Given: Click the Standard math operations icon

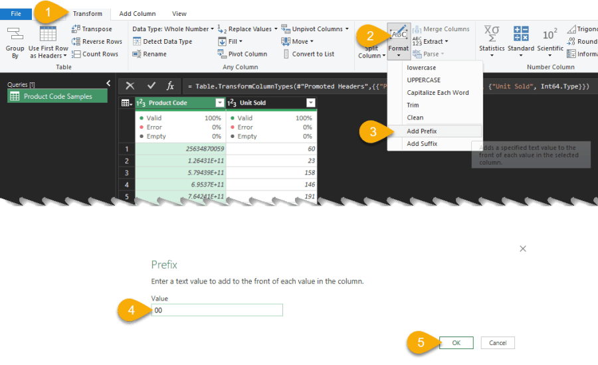Looking at the screenshot, I should 521,35.
